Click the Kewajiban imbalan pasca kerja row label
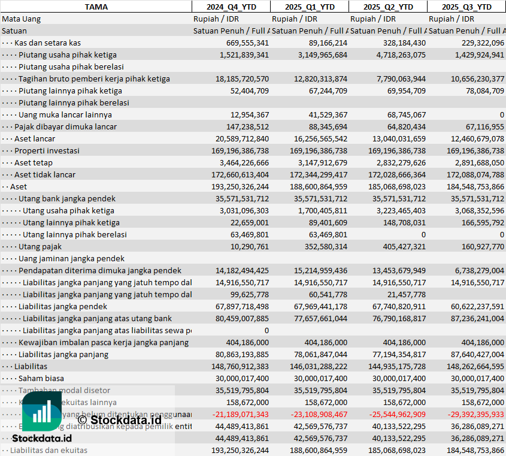The height and width of the screenshot is (456, 506). [x=103, y=342]
